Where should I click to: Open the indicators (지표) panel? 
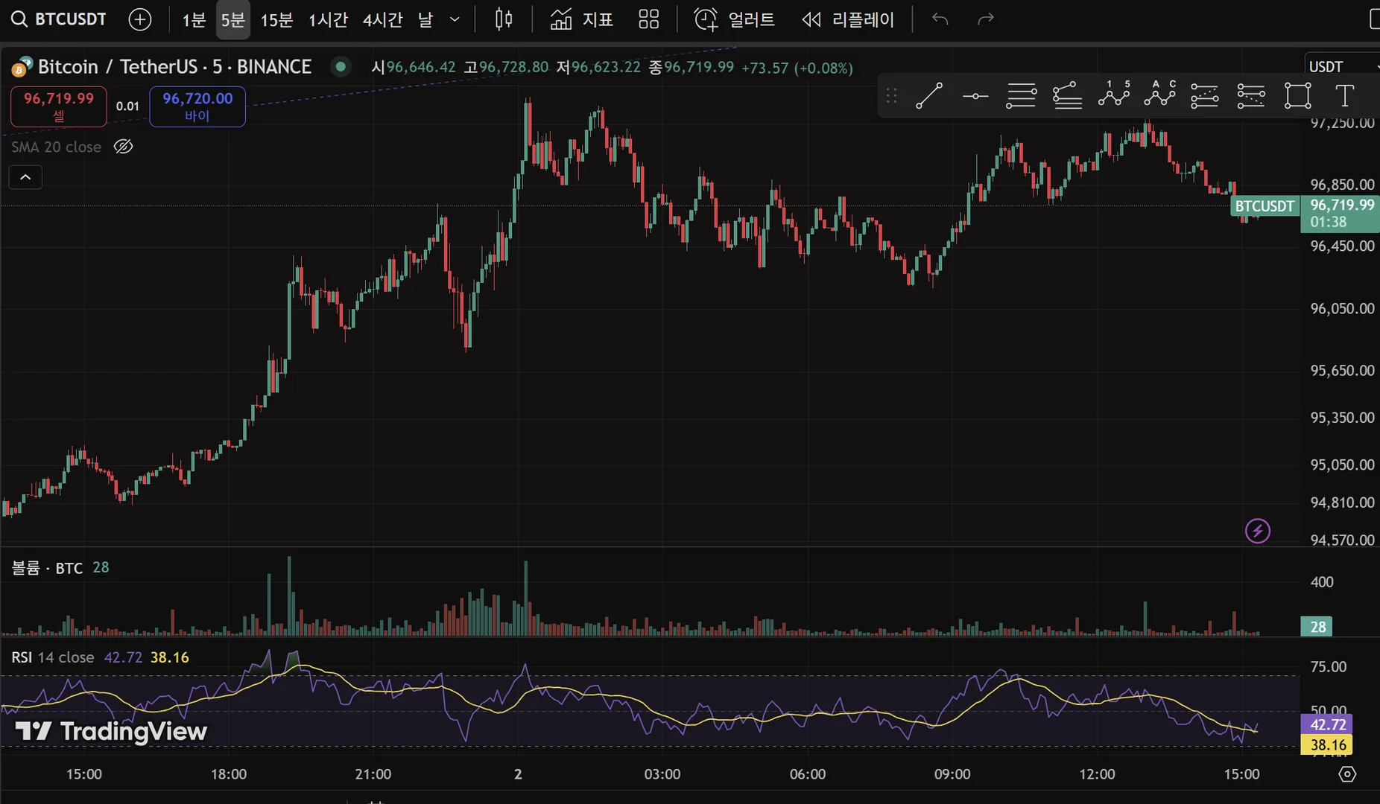tap(582, 19)
